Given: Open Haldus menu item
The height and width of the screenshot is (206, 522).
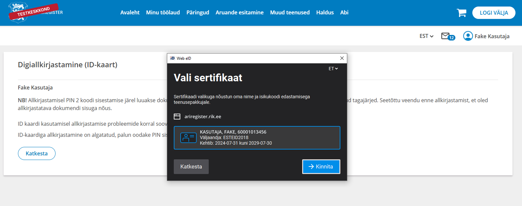Looking at the screenshot, I should click(325, 12).
